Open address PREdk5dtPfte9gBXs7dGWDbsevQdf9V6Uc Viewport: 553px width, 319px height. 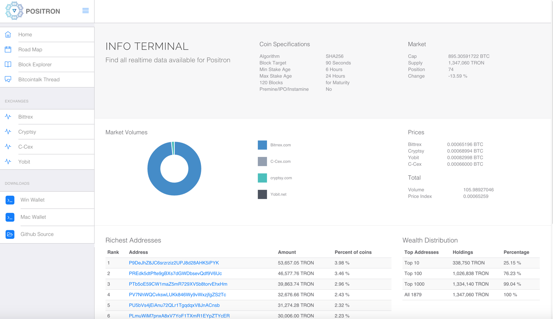point(175,273)
